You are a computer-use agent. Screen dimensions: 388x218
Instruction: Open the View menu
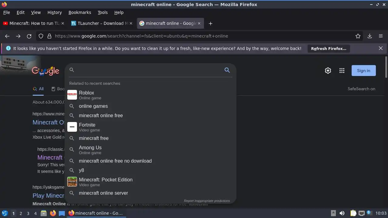[36, 12]
